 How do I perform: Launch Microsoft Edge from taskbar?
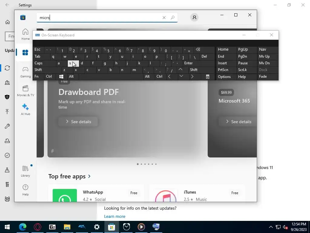click(22, 227)
